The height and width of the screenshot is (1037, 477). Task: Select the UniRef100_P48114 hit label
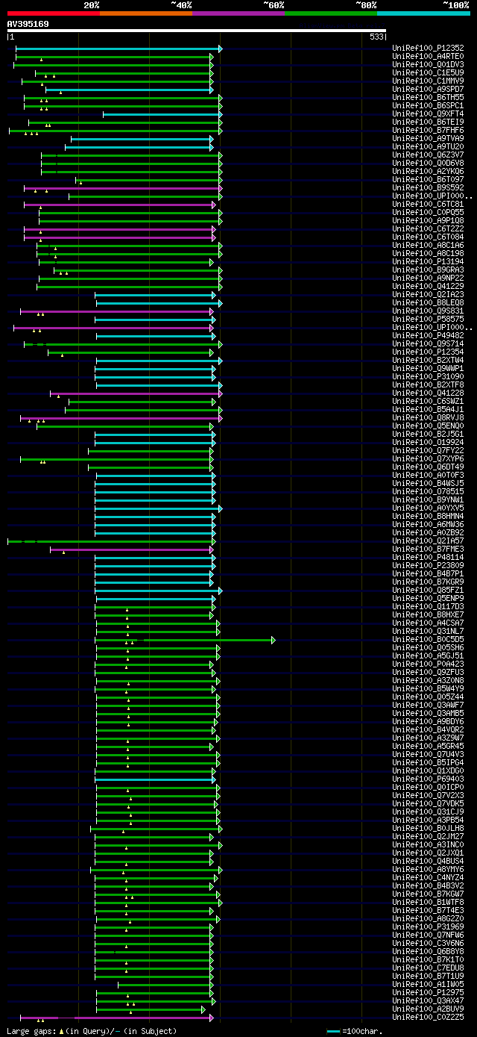tap(428, 558)
